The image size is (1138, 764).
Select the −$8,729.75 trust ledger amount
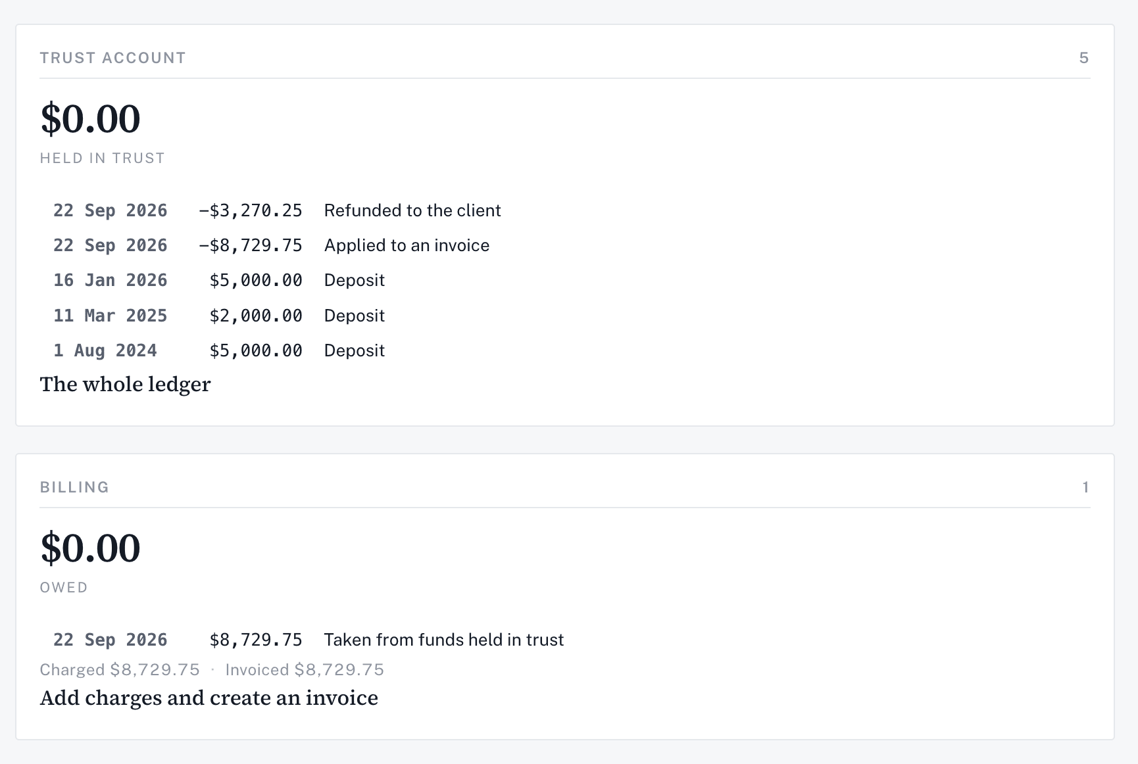point(251,245)
